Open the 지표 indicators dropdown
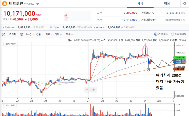Viewport: 189px width, 116px height. tap(49, 34)
